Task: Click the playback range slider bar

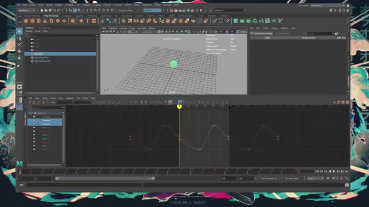Action: click(105, 178)
